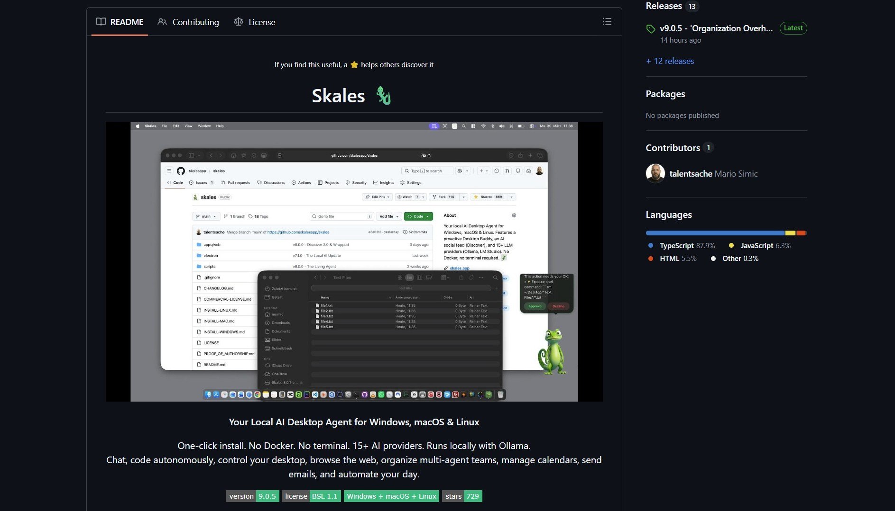Click the scales icon beside License

click(238, 22)
